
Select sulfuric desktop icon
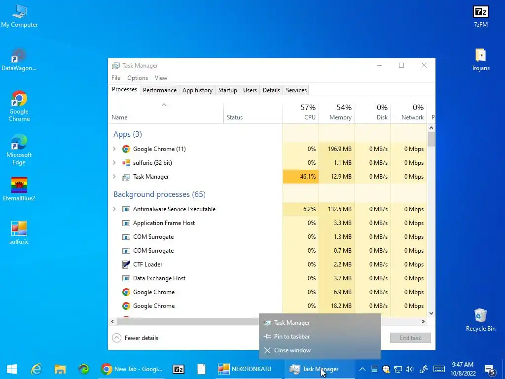tap(19, 233)
